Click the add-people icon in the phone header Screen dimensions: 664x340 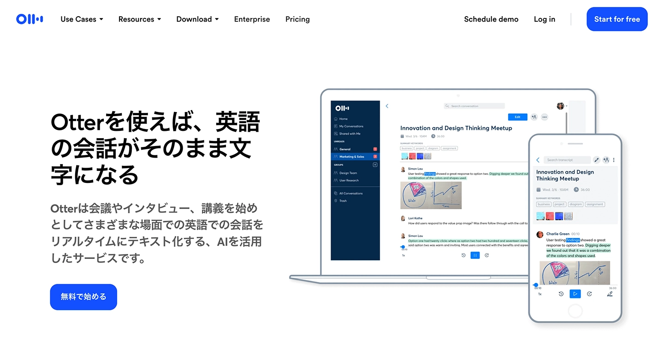(606, 160)
